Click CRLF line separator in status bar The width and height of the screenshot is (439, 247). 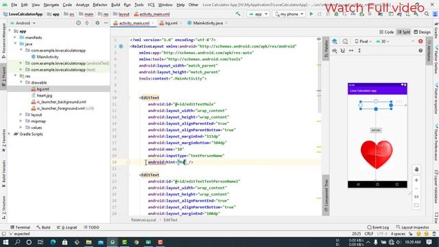pos(369,234)
